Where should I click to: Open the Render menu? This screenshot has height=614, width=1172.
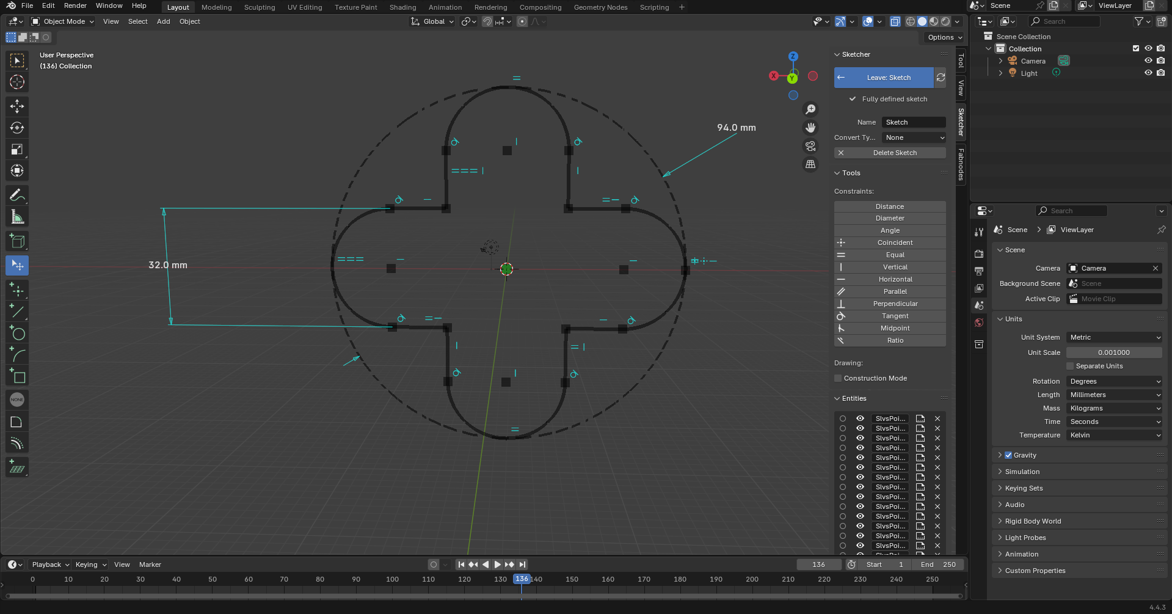click(75, 5)
